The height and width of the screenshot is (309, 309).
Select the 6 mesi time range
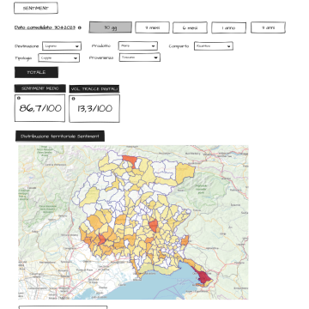pos(190,27)
